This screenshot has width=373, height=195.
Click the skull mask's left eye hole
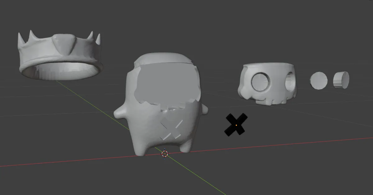pos(260,82)
